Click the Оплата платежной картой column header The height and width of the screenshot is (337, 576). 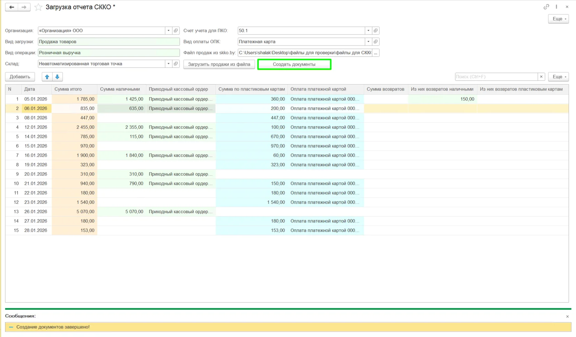(325, 89)
